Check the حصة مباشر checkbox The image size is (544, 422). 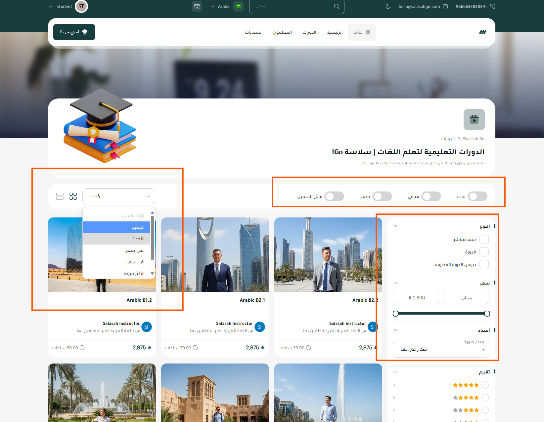tap(484, 239)
